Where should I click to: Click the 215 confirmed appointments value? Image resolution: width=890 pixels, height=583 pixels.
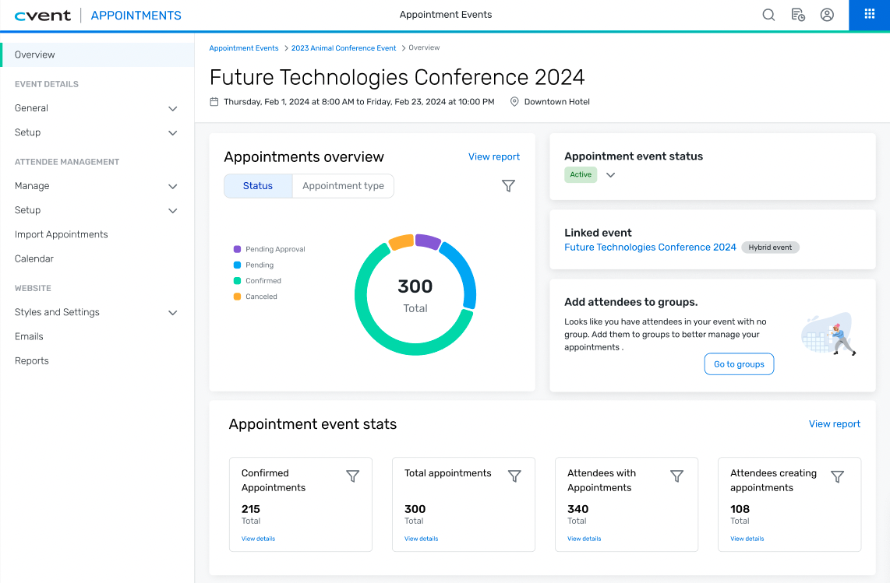251,509
